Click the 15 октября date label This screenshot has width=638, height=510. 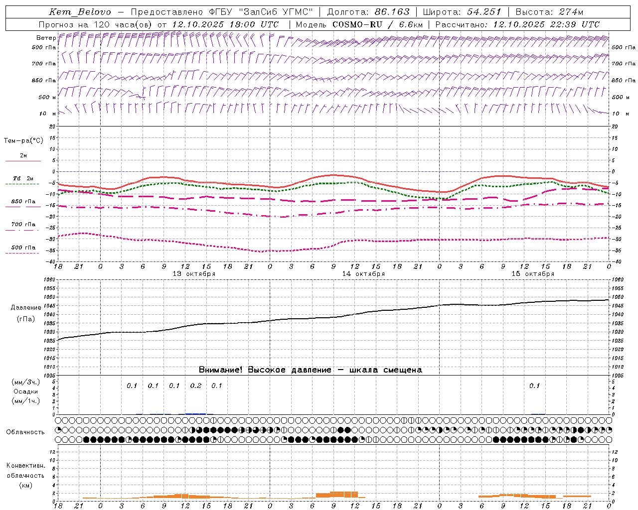tap(533, 274)
